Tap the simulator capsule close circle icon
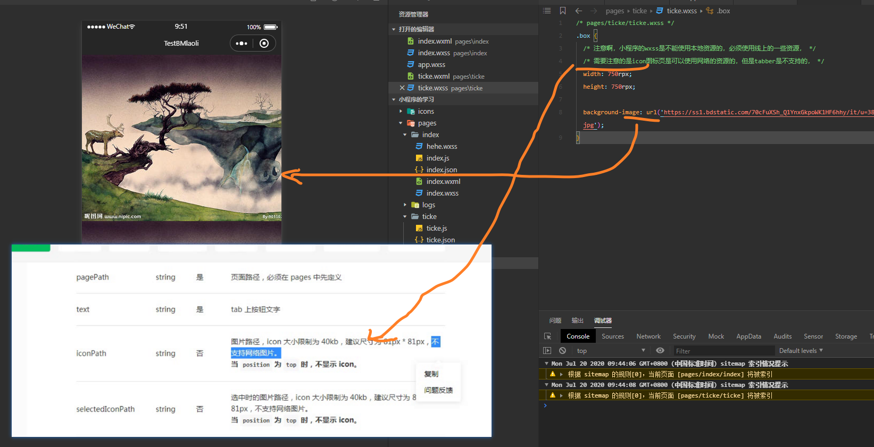Screen dimensions: 874x447 [264, 44]
